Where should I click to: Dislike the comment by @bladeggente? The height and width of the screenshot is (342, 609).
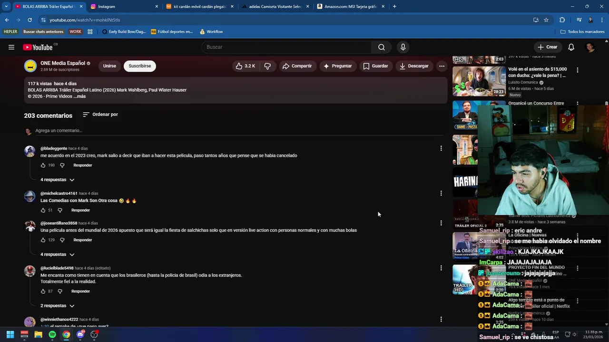62,165
